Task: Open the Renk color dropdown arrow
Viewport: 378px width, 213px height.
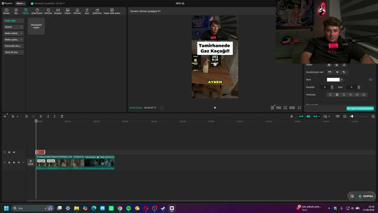Action: [341, 80]
